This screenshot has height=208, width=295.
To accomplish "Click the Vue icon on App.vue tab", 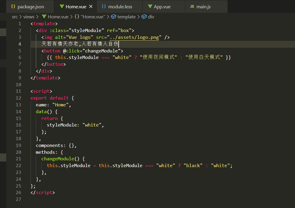I will pos(150,7).
